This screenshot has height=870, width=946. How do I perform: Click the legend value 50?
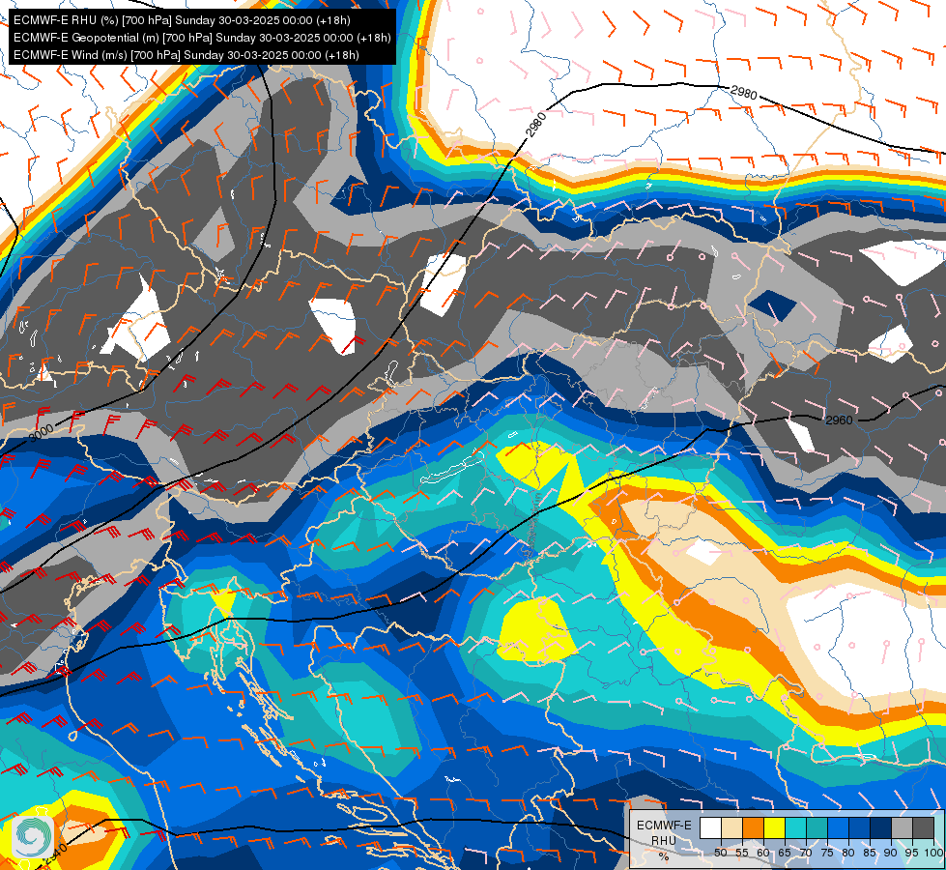721,853
